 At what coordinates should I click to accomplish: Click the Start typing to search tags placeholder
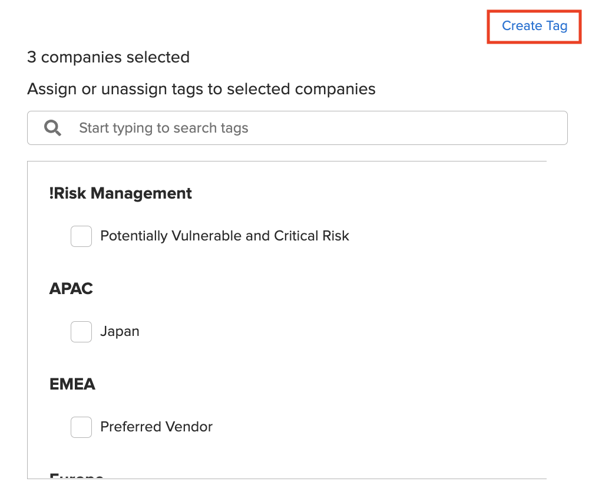pos(164,128)
